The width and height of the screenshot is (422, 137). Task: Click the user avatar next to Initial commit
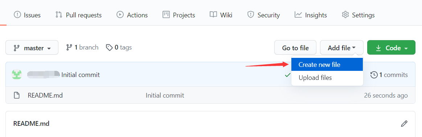point(17,74)
